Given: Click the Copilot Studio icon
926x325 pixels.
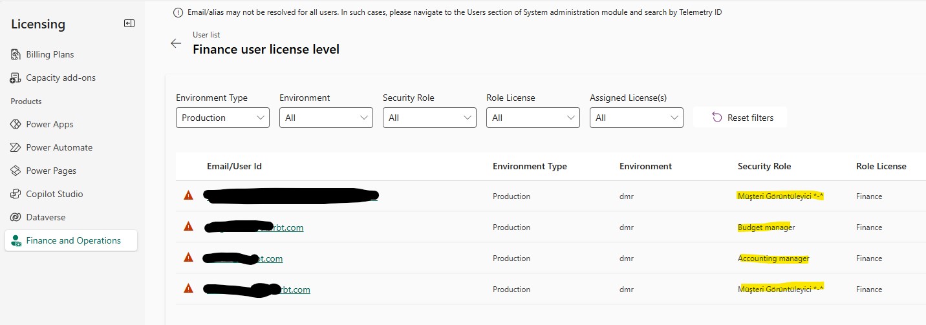Looking at the screenshot, I should tap(15, 194).
